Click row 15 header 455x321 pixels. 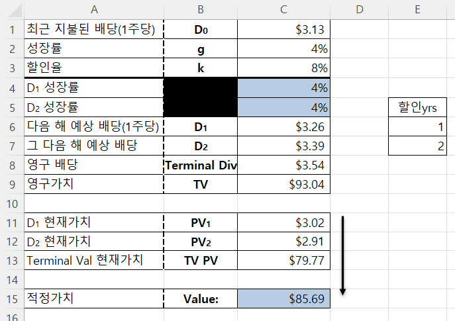[11, 298]
